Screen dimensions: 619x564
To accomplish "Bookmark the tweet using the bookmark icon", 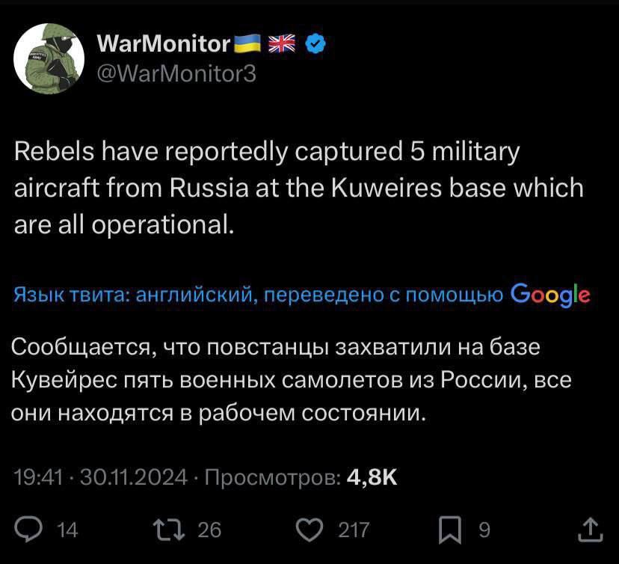I will tap(450, 530).
